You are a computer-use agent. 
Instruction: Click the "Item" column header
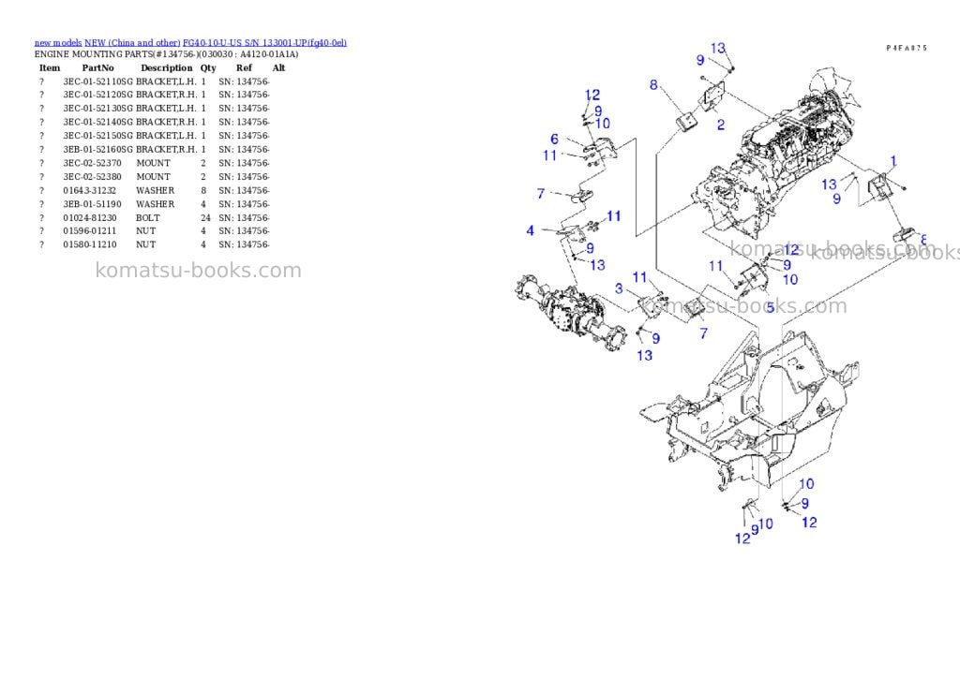[50, 67]
